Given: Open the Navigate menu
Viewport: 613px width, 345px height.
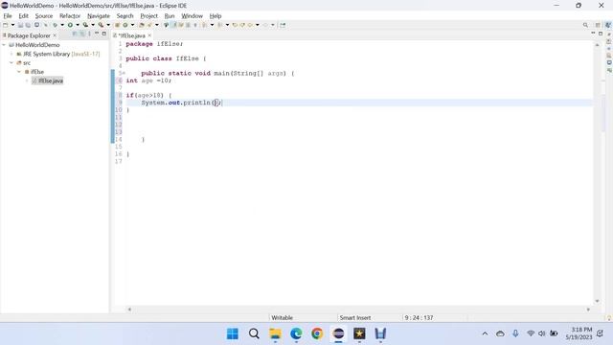Looking at the screenshot, I should [99, 16].
